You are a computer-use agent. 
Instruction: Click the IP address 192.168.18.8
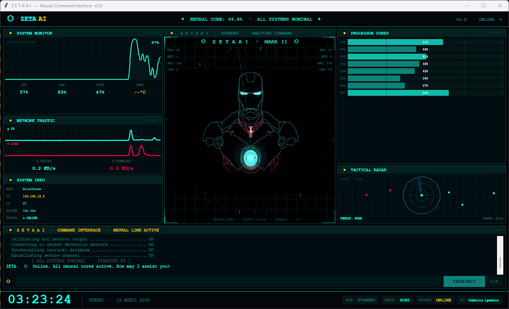pos(33,196)
